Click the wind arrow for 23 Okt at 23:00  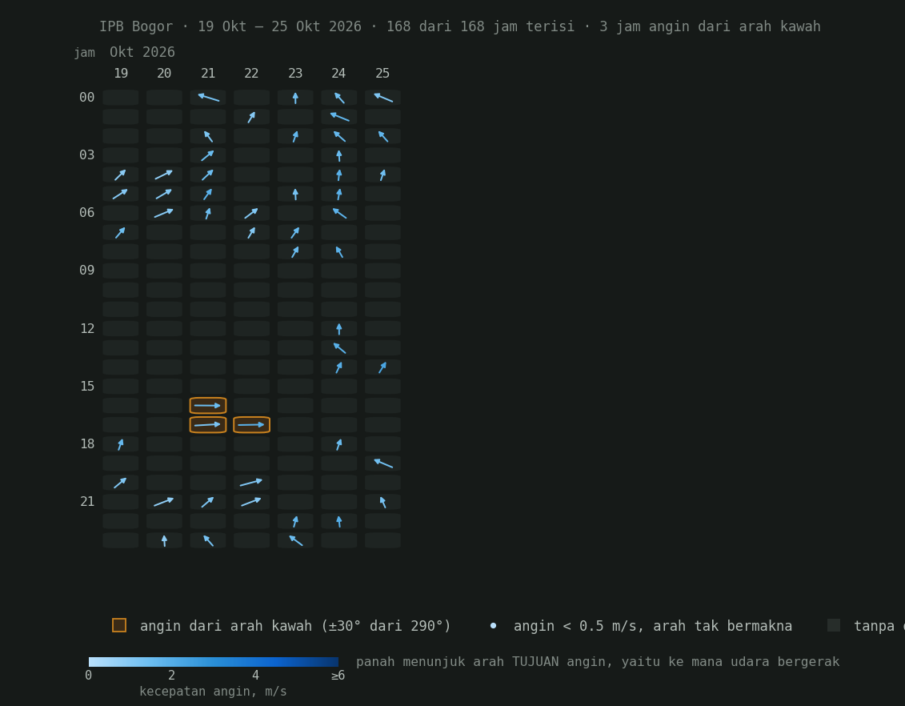[x=295, y=540]
